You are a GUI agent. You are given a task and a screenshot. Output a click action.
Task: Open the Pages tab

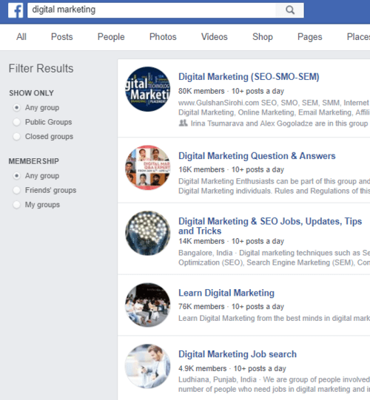click(x=310, y=37)
